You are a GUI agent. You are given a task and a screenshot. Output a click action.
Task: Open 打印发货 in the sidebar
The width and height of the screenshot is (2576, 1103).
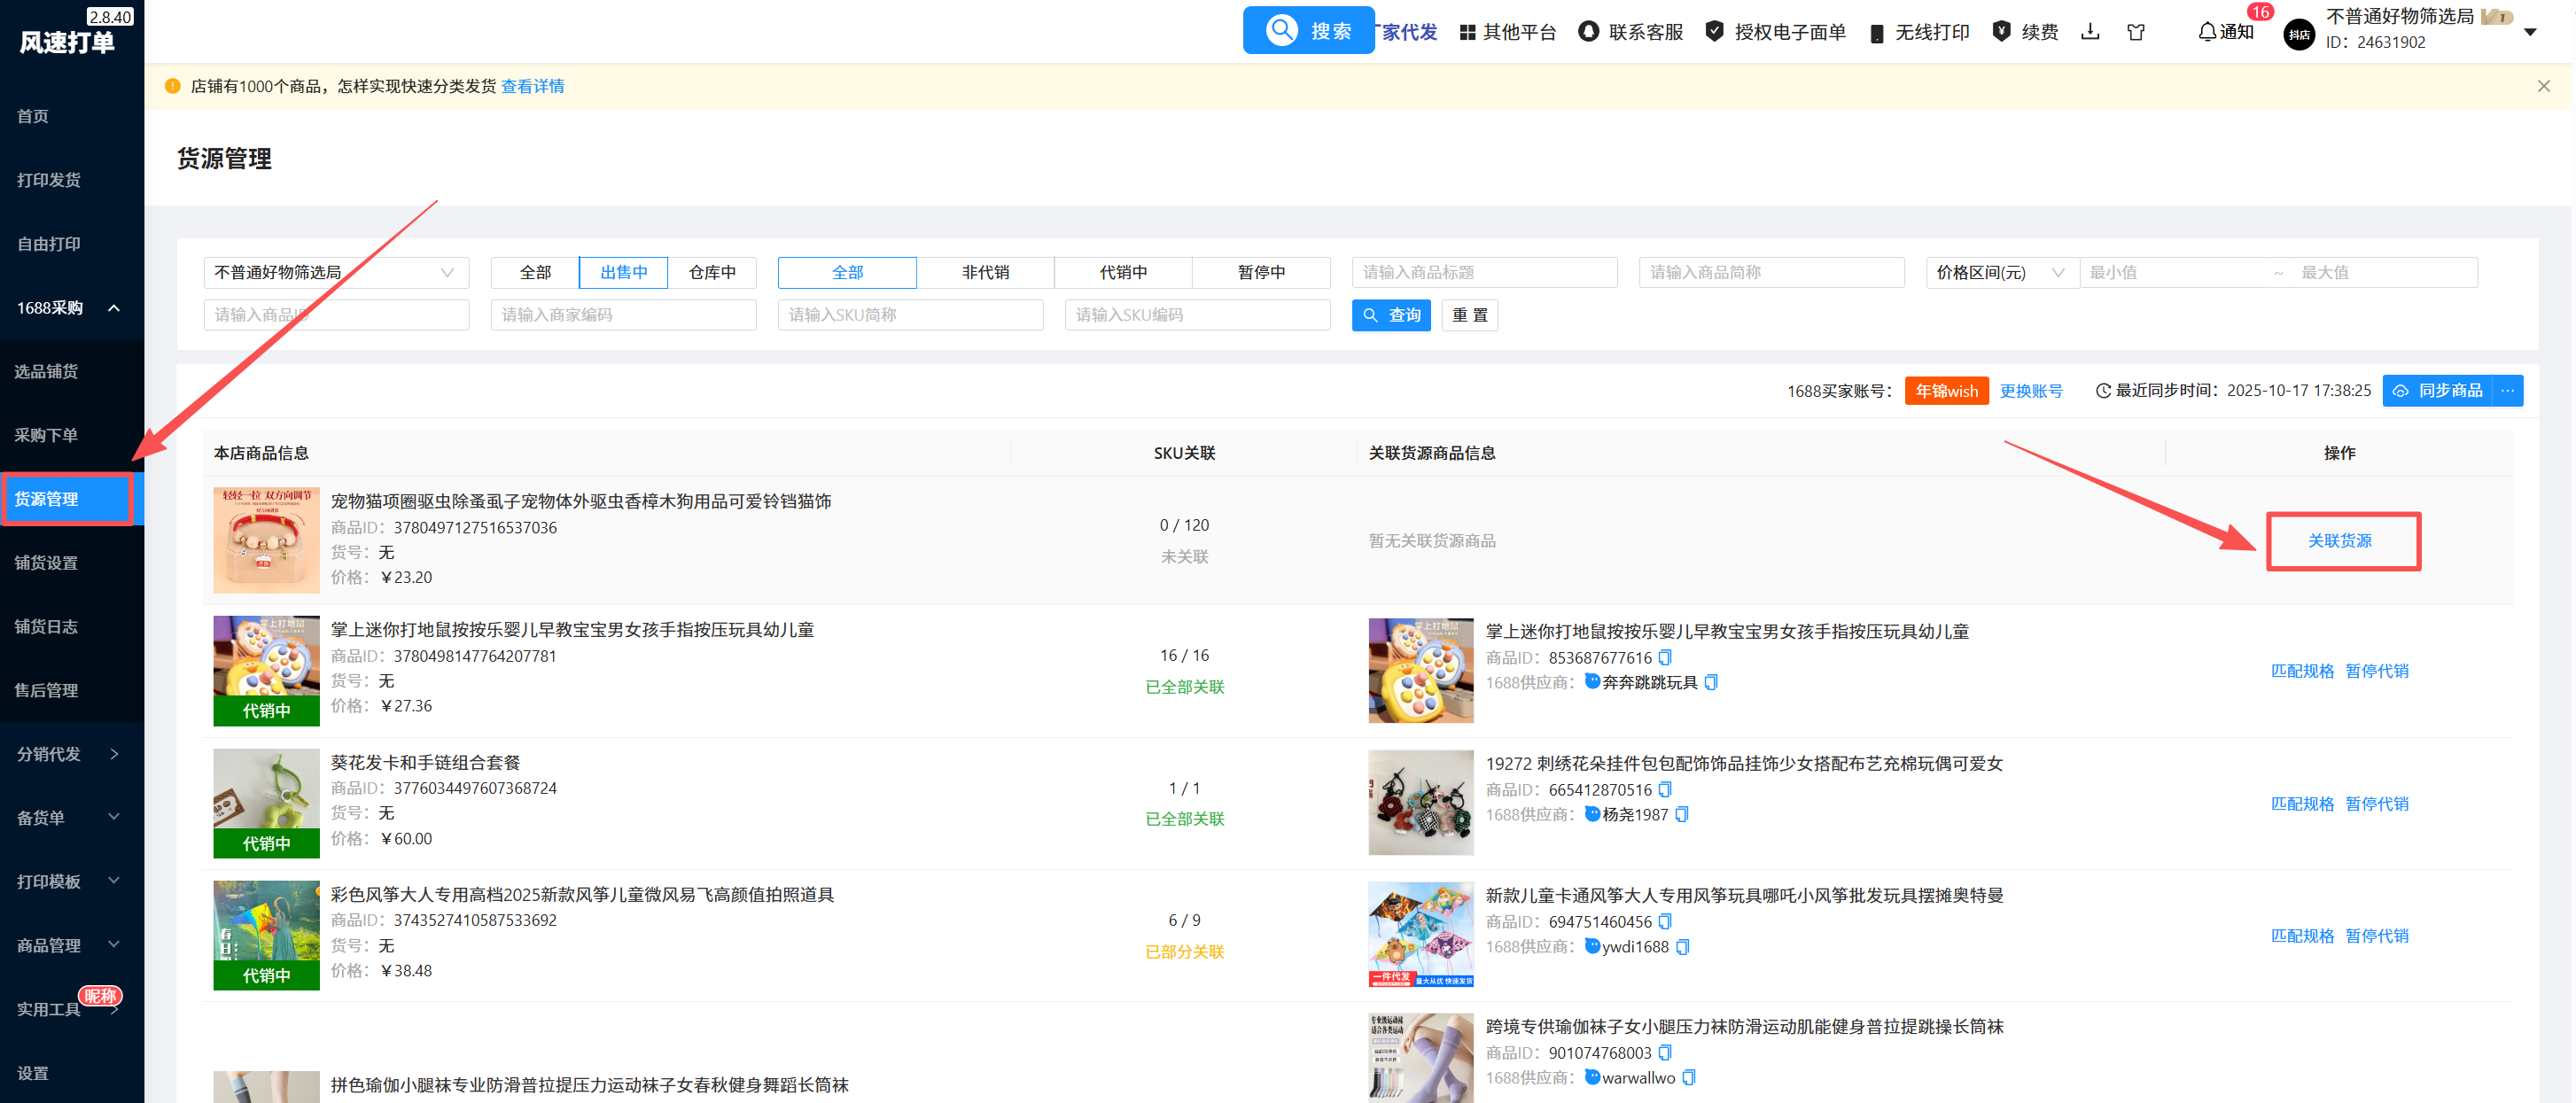tap(49, 180)
